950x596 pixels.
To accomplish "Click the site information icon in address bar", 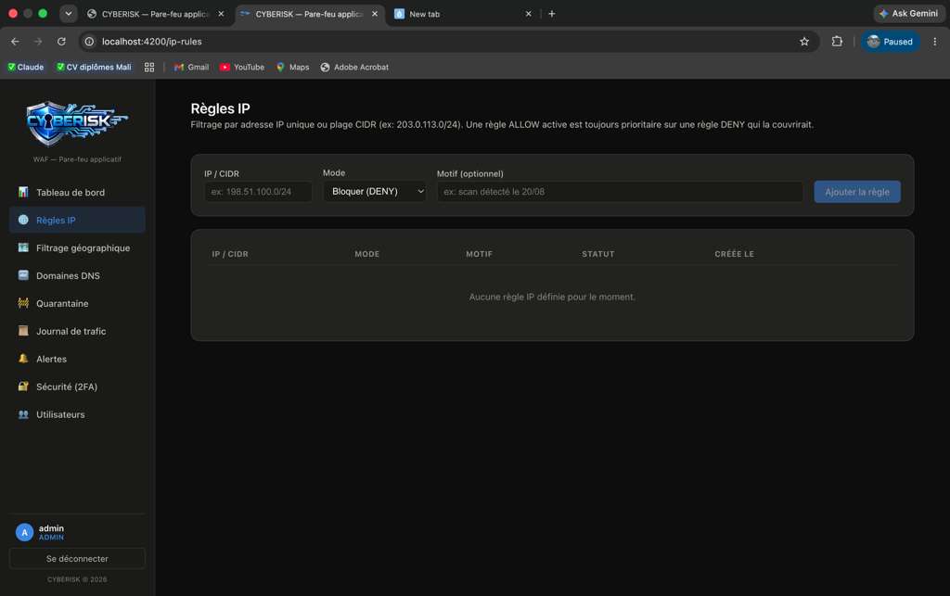I will (x=89, y=41).
